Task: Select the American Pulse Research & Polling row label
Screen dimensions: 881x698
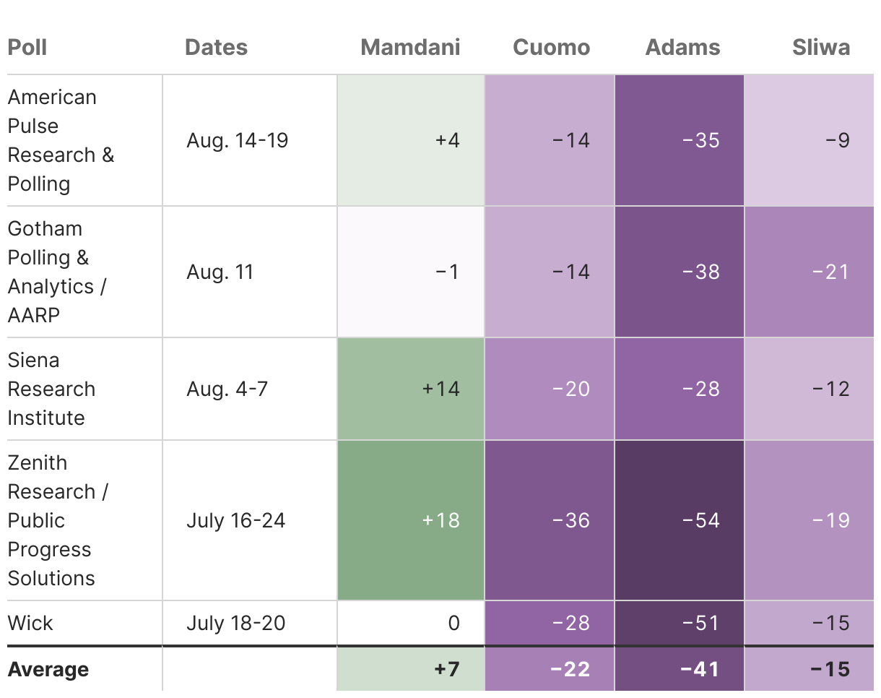Action: click(x=61, y=140)
